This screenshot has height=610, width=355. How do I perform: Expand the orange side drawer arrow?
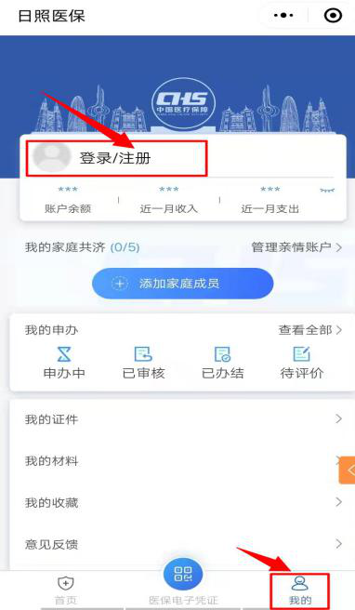pyautogui.click(x=348, y=470)
